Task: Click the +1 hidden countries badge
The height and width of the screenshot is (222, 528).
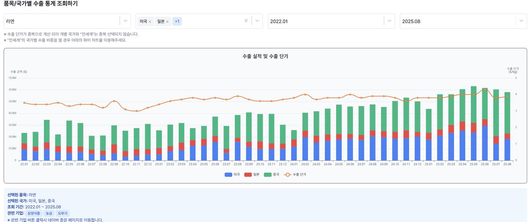Action: 177,21
